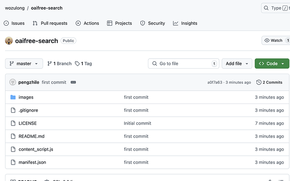Open the manifest.json file
This screenshot has width=290, height=181.
click(32, 162)
